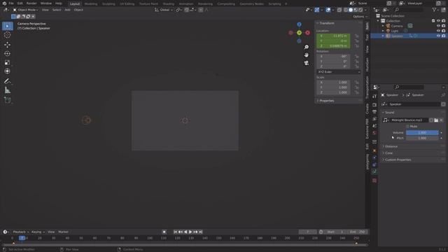This screenshot has height=252, width=448.
Task: Open the Edit menu
Action: [20, 3]
